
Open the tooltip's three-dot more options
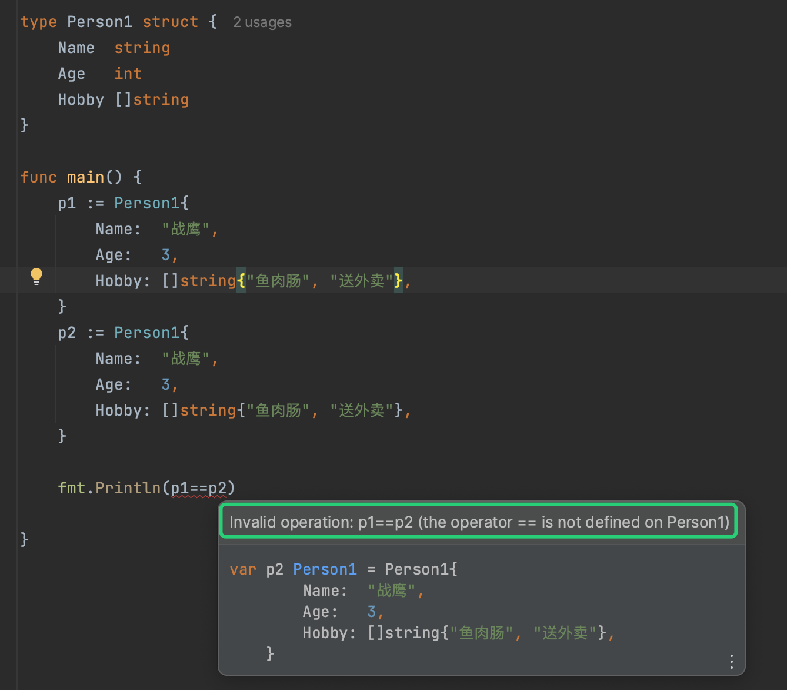coord(731,662)
